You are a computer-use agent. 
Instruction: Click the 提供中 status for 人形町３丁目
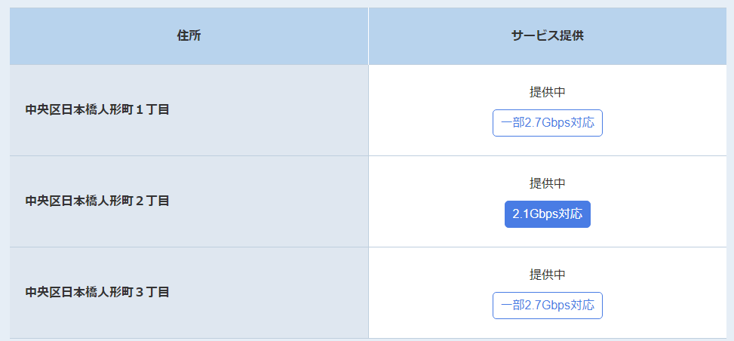click(547, 275)
